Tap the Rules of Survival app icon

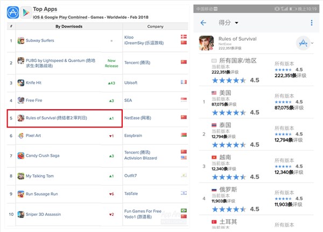click(x=205, y=43)
